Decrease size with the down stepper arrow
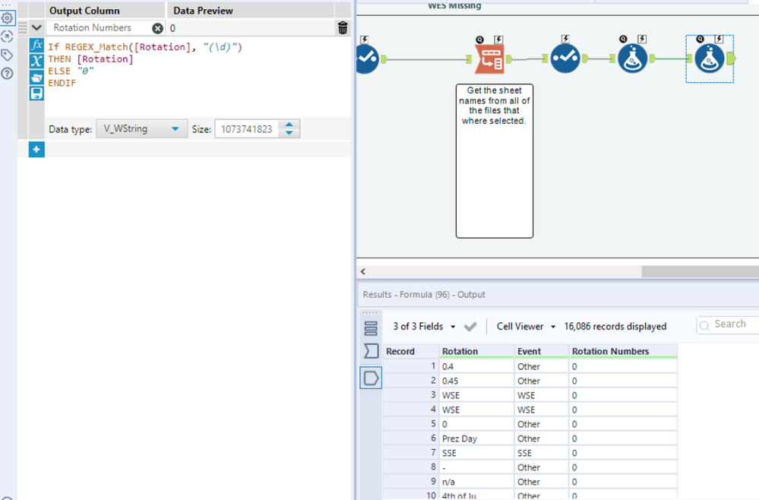The width and height of the screenshot is (759, 500). coord(289,133)
